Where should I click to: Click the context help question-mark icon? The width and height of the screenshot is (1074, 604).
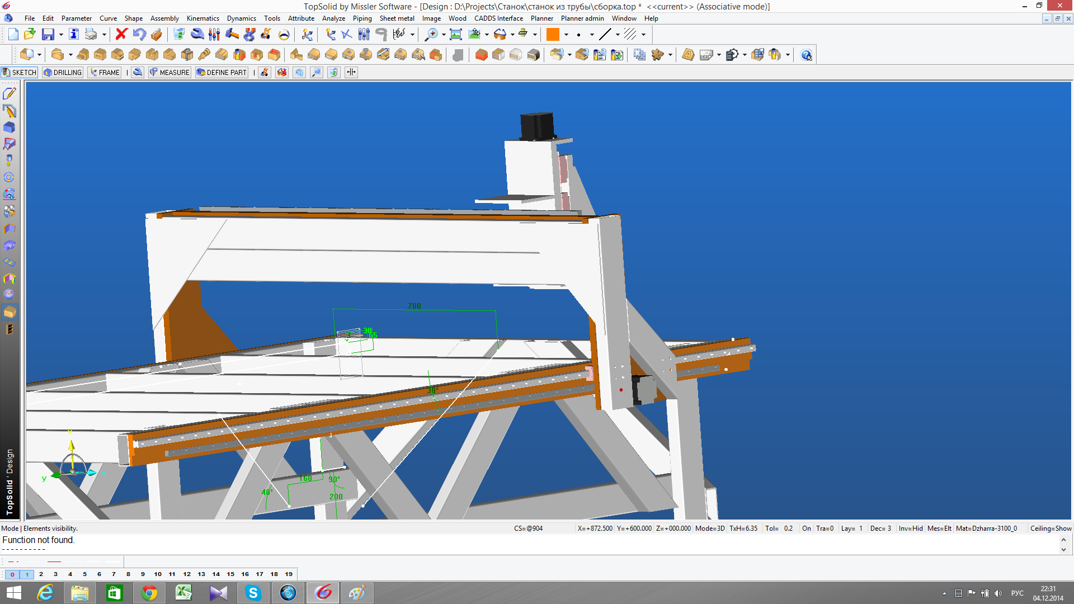806,55
